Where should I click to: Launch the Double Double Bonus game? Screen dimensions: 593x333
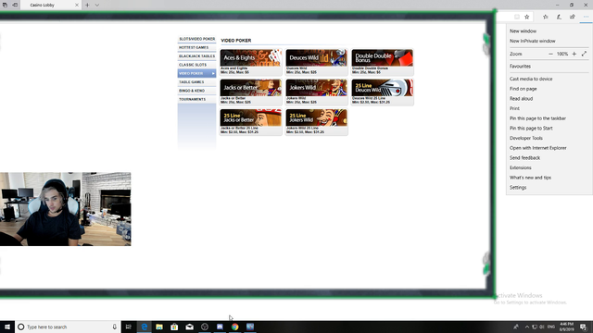(x=382, y=62)
